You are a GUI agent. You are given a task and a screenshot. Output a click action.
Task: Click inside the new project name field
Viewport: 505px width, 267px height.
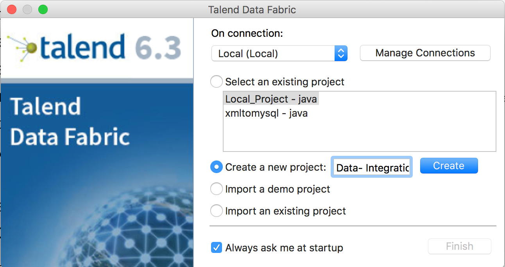click(x=371, y=167)
